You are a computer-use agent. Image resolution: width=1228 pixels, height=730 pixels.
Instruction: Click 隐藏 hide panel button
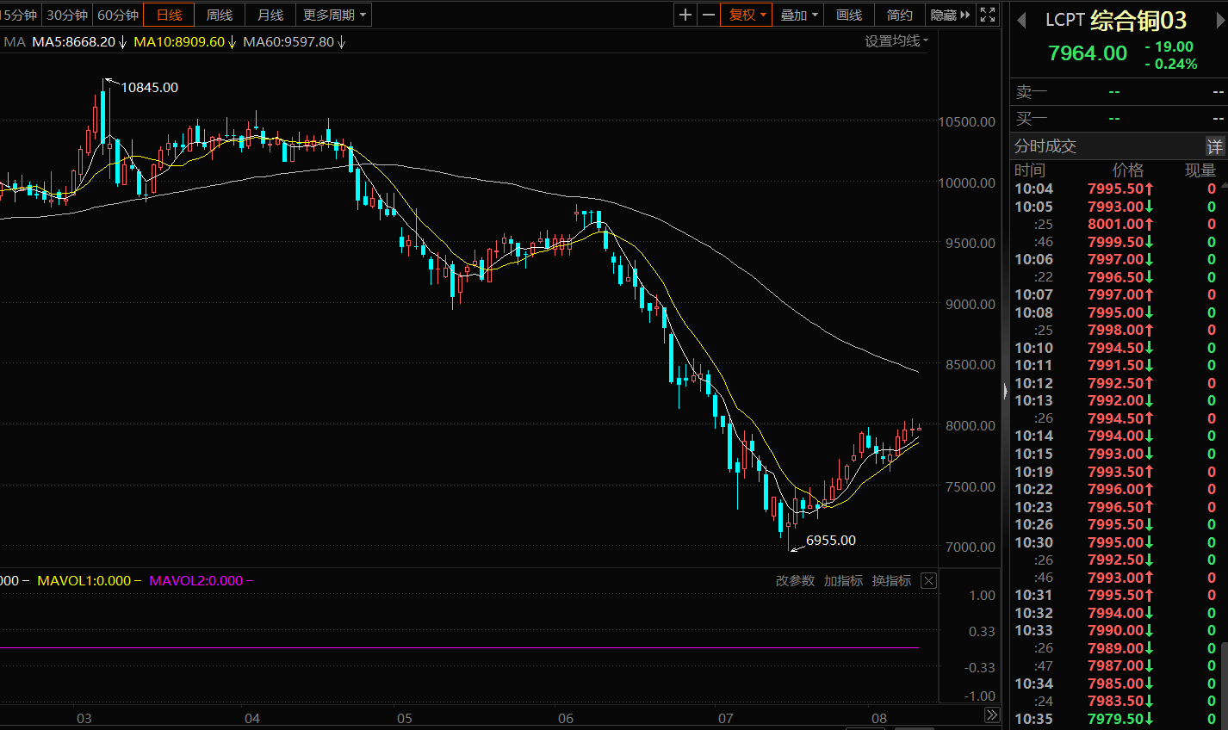coord(951,15)
